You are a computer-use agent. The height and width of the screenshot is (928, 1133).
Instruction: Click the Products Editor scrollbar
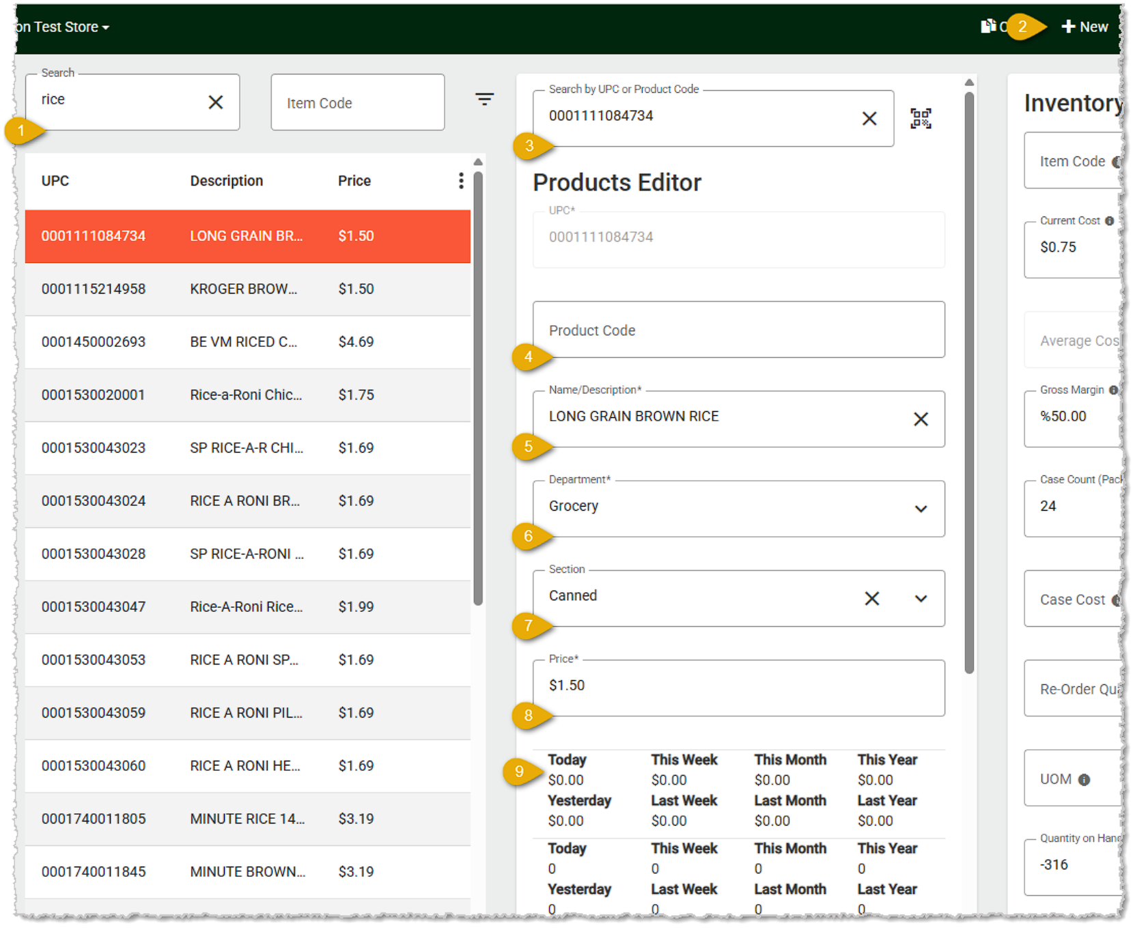tap(969, 382)
